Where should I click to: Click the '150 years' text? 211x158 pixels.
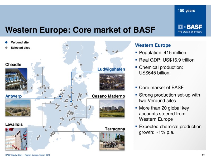(186, 11)
